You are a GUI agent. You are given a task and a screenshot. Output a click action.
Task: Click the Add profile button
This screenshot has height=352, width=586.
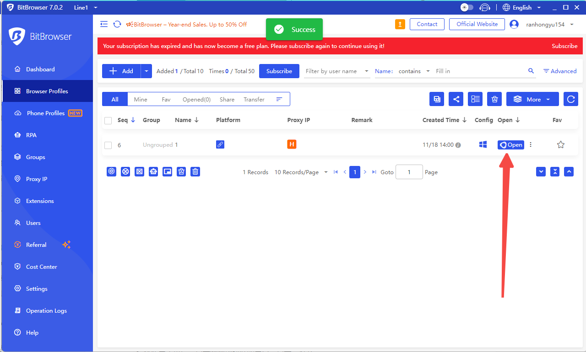(x=121, y=71)
